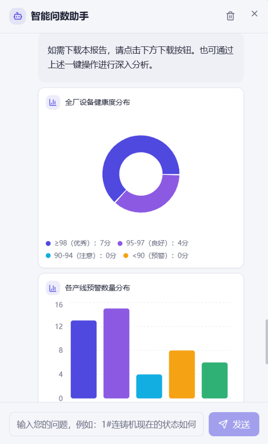
Task: Click the robot assistant icon in header
Action: tap(18, 16)
